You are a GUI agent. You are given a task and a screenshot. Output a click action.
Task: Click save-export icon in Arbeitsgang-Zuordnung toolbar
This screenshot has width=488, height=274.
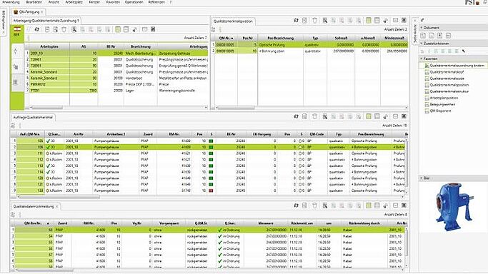(56, 29)
